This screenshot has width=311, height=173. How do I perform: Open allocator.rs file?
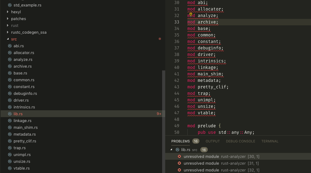pyautogui.click(x=24, y=53)
